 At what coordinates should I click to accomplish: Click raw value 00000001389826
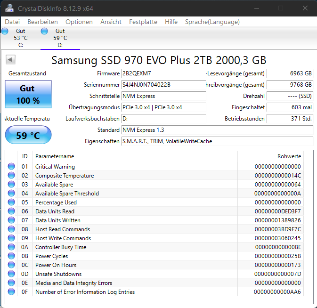[x=277, y=220]
